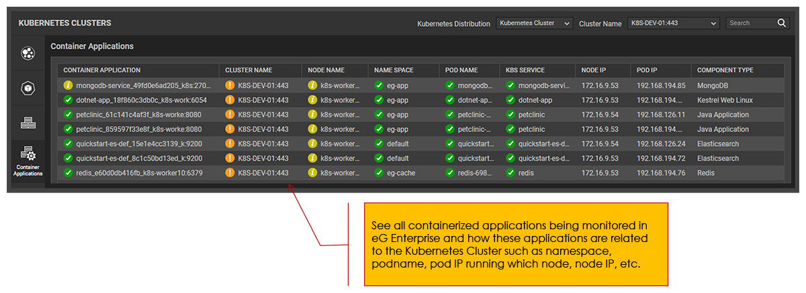806x293 pixels.
Task: Open the Kubernetes Distribution dropdown
Action: pos(535,23)
